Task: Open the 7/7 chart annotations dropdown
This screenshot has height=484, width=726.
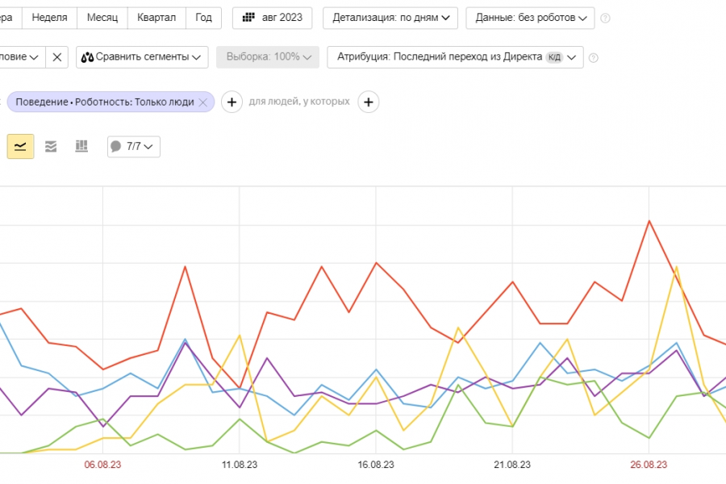Action: (x=134, y=146)
